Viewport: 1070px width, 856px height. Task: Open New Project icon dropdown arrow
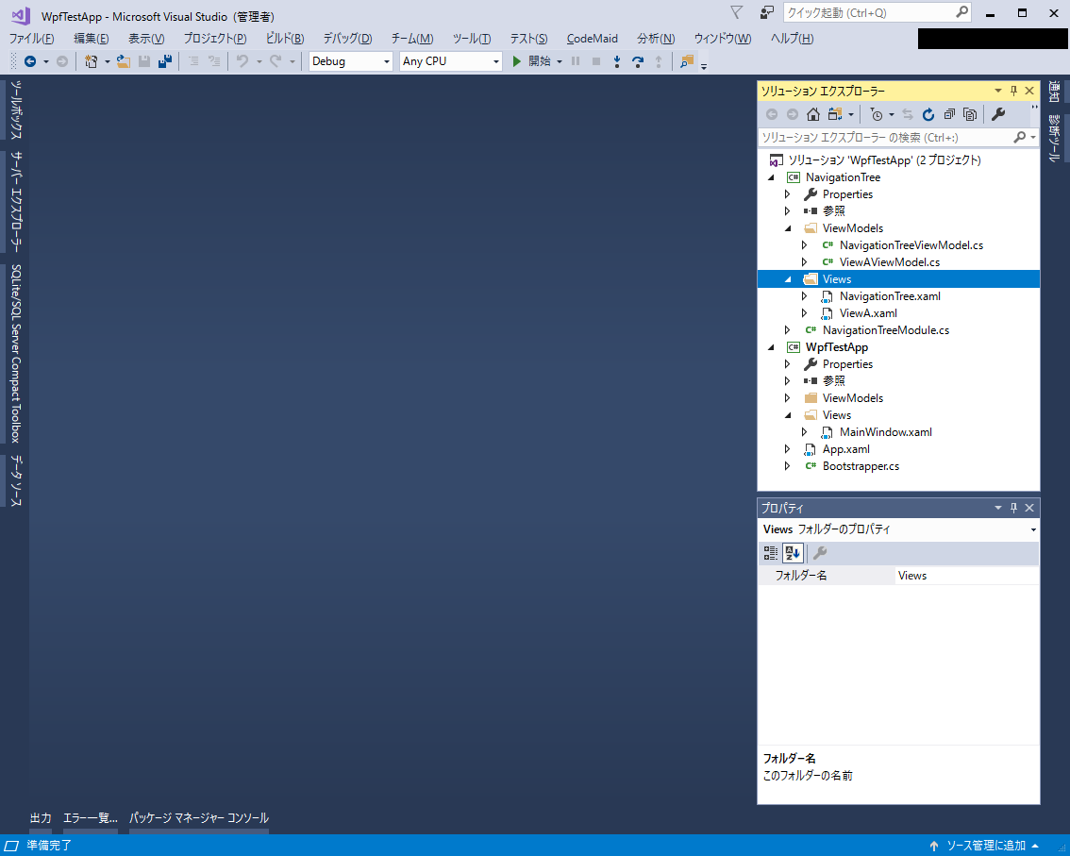click(108, 61)
